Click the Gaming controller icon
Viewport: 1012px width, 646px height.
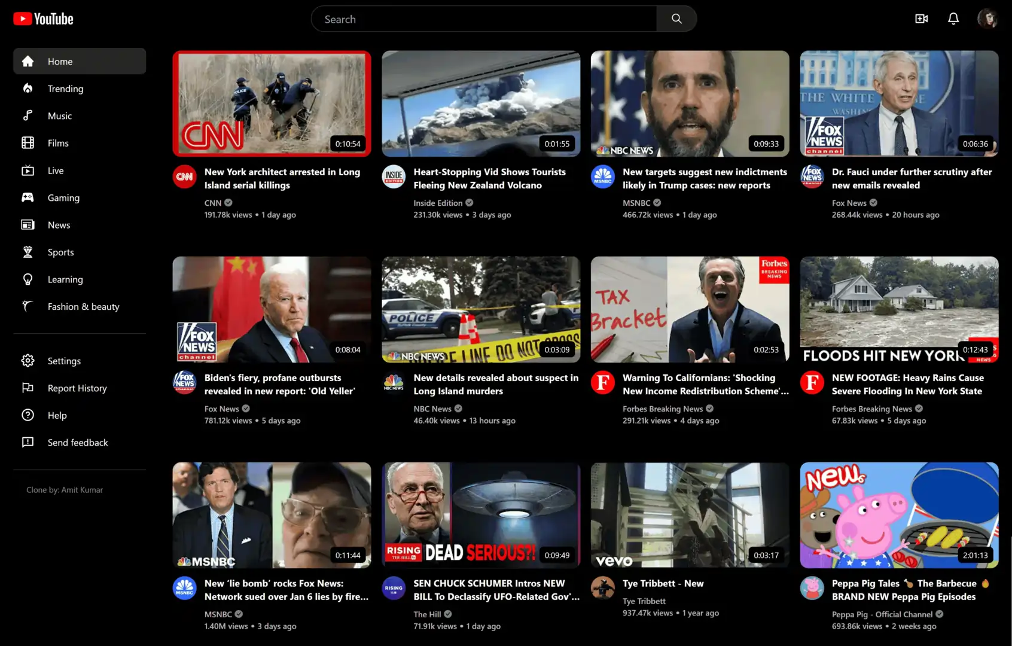tap(28, 197)
